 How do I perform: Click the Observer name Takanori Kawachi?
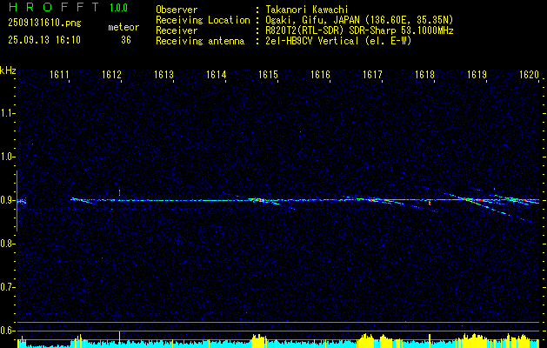click(307, 10)
